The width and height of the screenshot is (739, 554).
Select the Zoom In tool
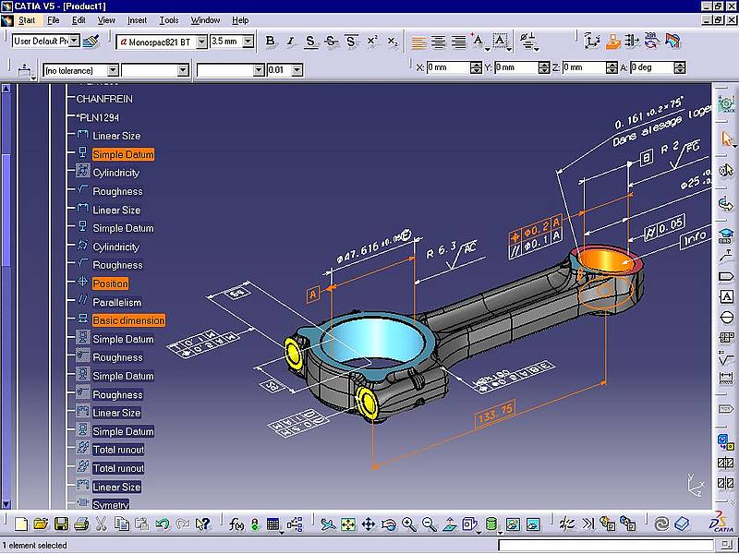[408, 524]
